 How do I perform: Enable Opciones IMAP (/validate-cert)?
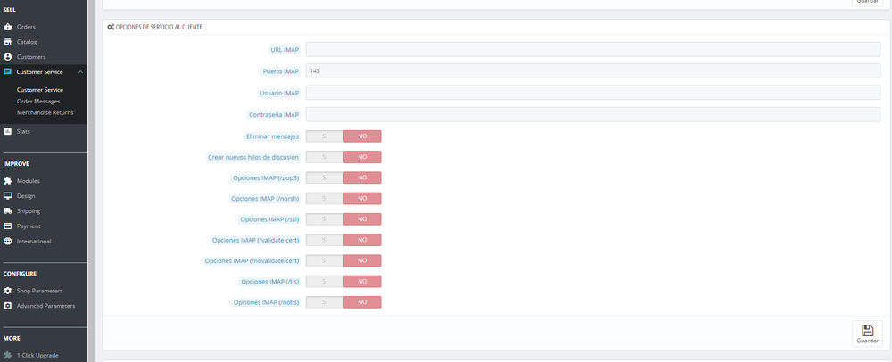(325, 240)
